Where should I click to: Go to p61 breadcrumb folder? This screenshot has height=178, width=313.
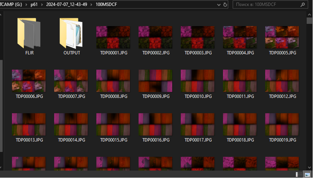pyautogui.click(x=34, y=4)
